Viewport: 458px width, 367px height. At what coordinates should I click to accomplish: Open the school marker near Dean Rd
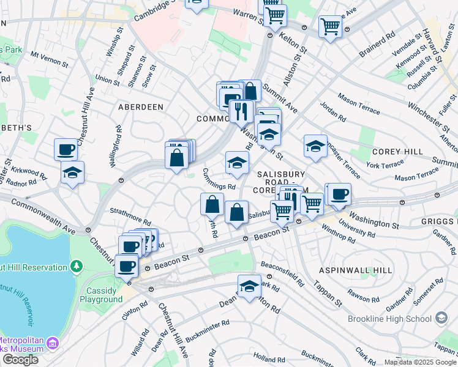pyautogui.click(x=249, y=286)
